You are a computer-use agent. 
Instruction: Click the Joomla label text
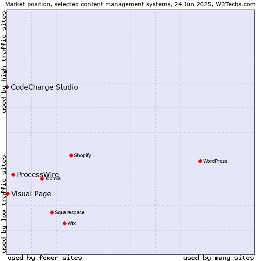(53, 179)
